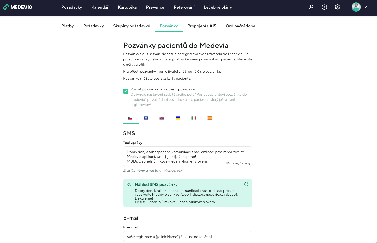Image resolution: width=377 pixels, height=243 pixels.
Task: Open search with magnifier icon
Action: coord(311,7)
